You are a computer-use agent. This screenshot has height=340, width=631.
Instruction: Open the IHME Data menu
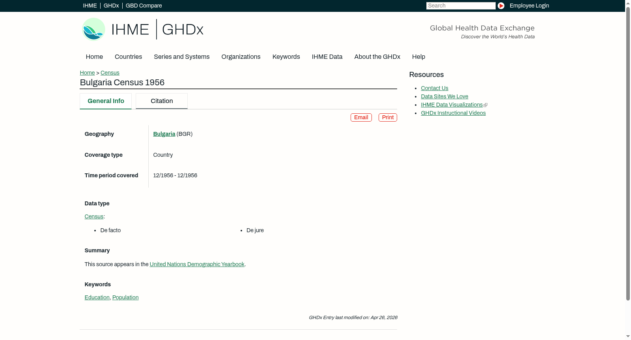click(x=327, y=57)
